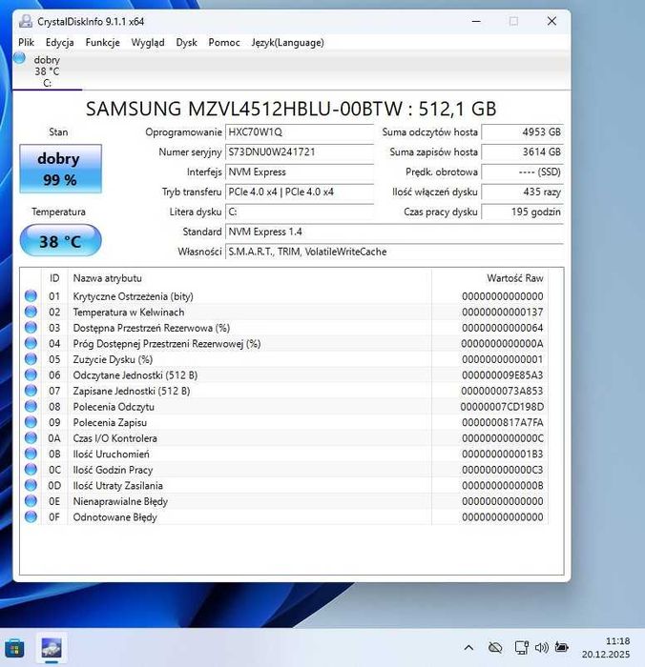Select raw value 00000007CD198D
The height and width of the screenshot is (667, 645).
tap(502, 407)
